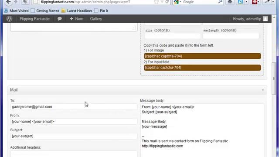Click the search magnifier icon
The height and width of the screenshot is (157, 279).
pos(220,2)
